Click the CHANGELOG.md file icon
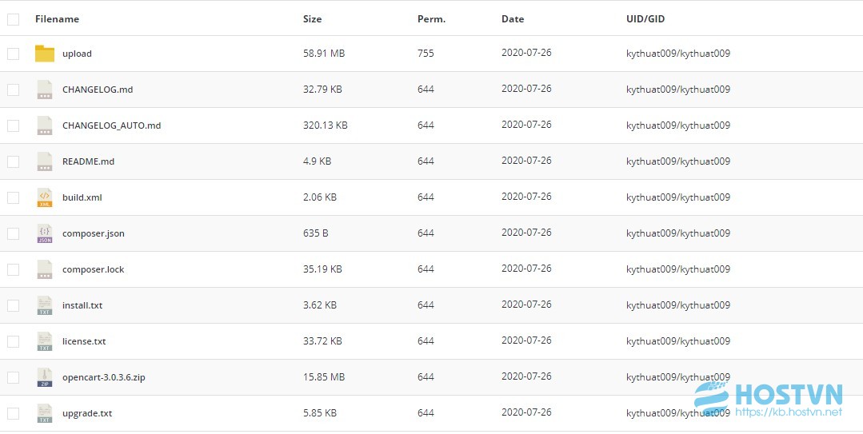863x434 pixels. click(x=45, y=90)
